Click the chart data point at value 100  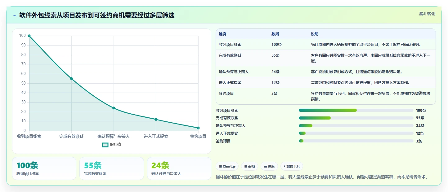[29, 36]
